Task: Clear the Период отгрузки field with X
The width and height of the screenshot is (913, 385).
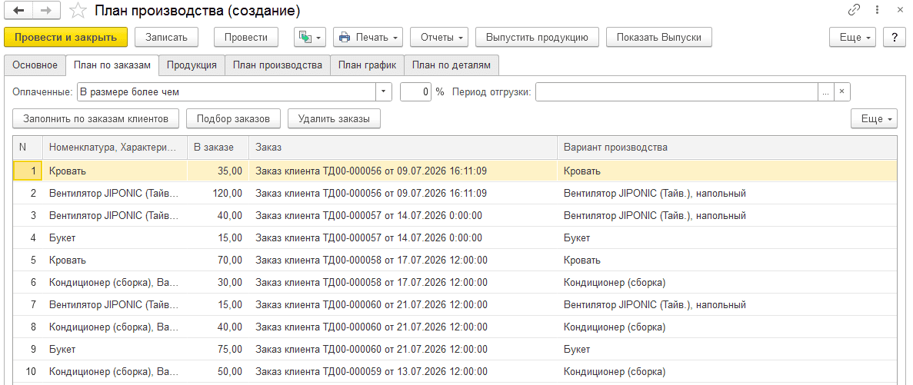Action: (842, 92)
